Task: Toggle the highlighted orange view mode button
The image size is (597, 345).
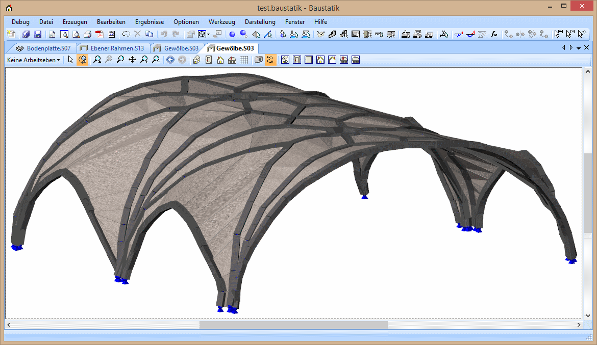Action: pos(270,60)
